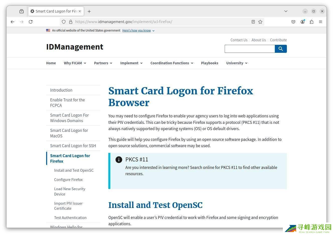Click the Smart Card Logon for Firefox Browser heading

click(x=181, y=97)
